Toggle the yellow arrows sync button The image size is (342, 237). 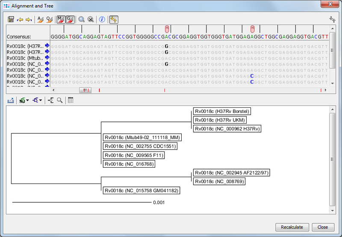114,20
